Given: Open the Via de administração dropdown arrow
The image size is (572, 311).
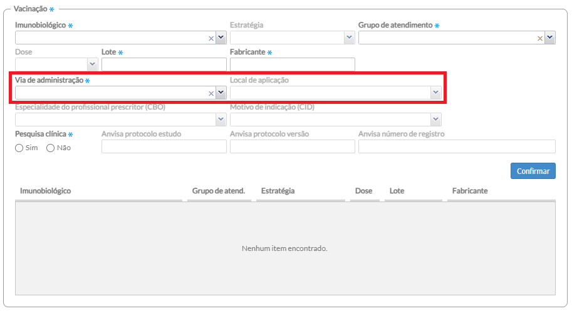Looking at the screenshot, I should tap(221, 93).
